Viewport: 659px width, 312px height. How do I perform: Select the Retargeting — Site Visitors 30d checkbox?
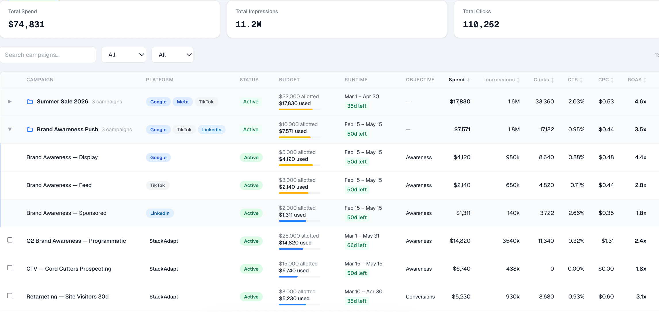[x=10, y=296]
